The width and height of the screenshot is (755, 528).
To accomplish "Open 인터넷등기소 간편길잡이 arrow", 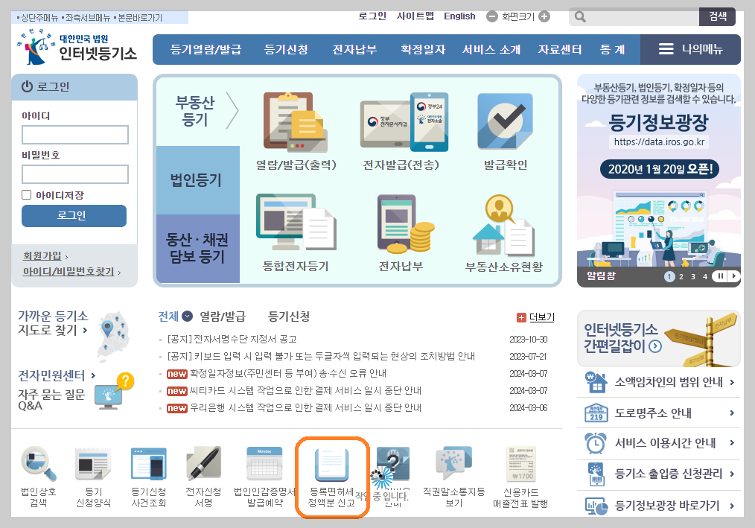I will tap(655, 346).
